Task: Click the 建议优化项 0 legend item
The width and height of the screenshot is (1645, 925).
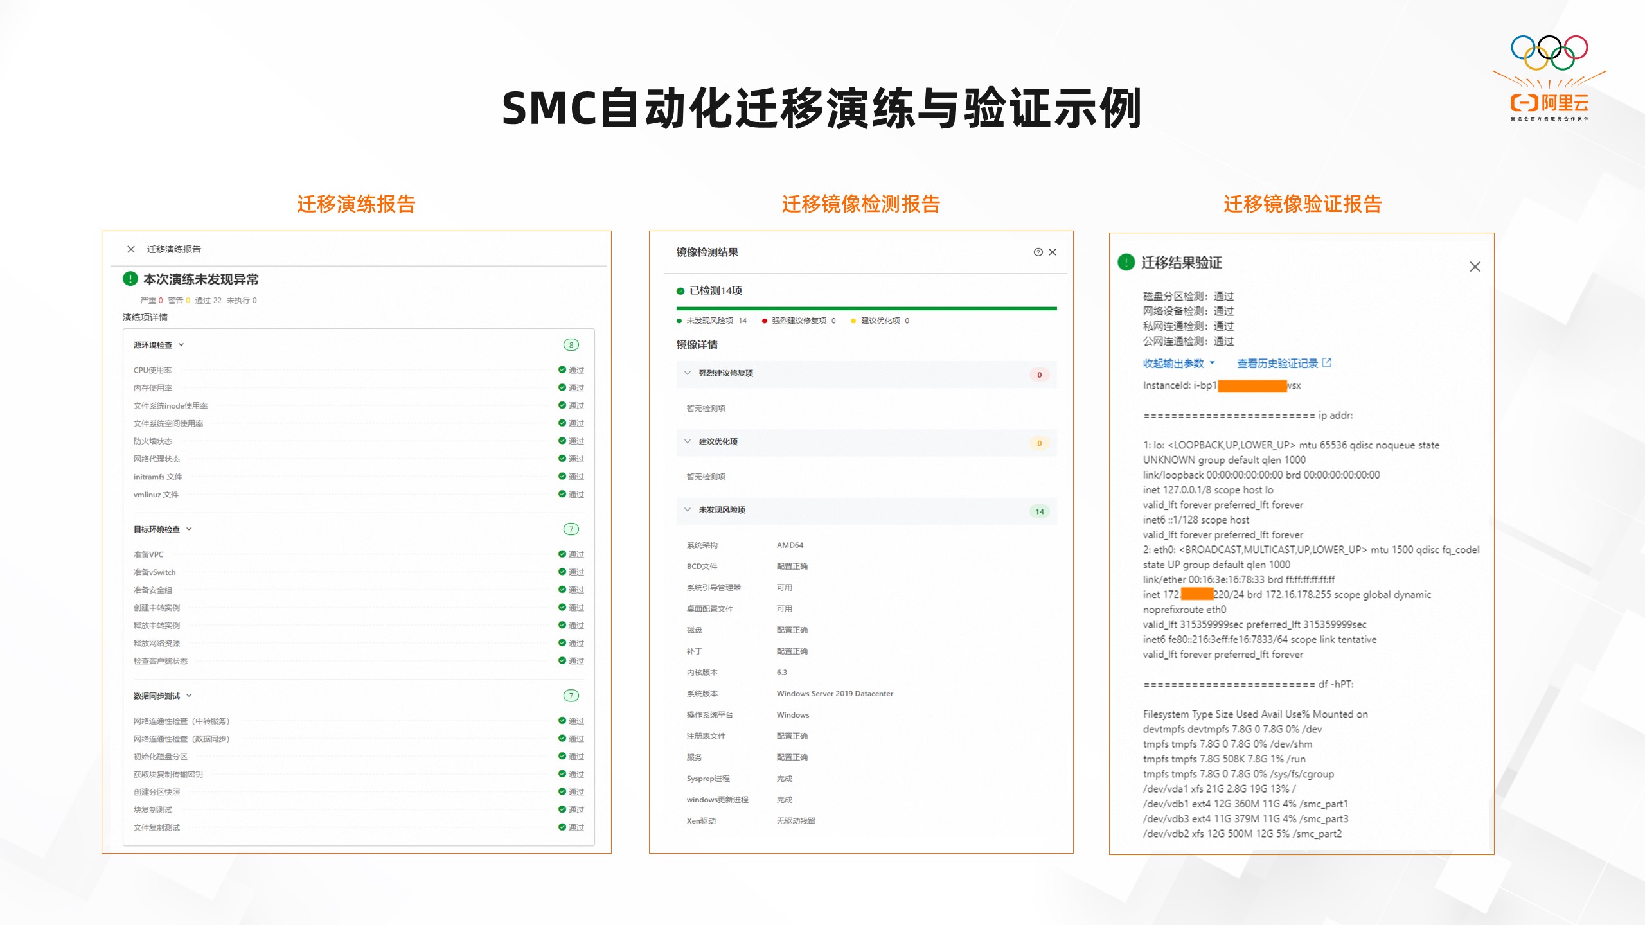Action: click(880, 321)
